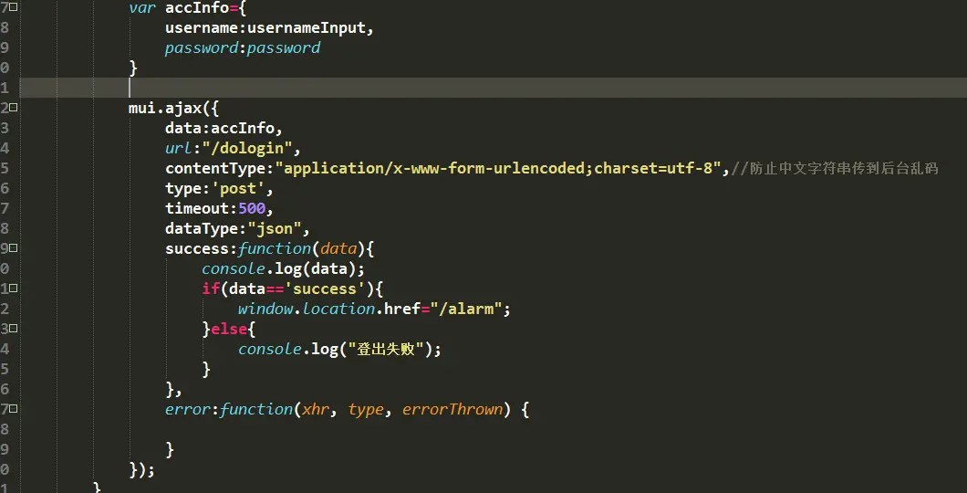Click the closing }); of mui.ajax
This screenshot has height=493, width=967.
tap(141, 469)
